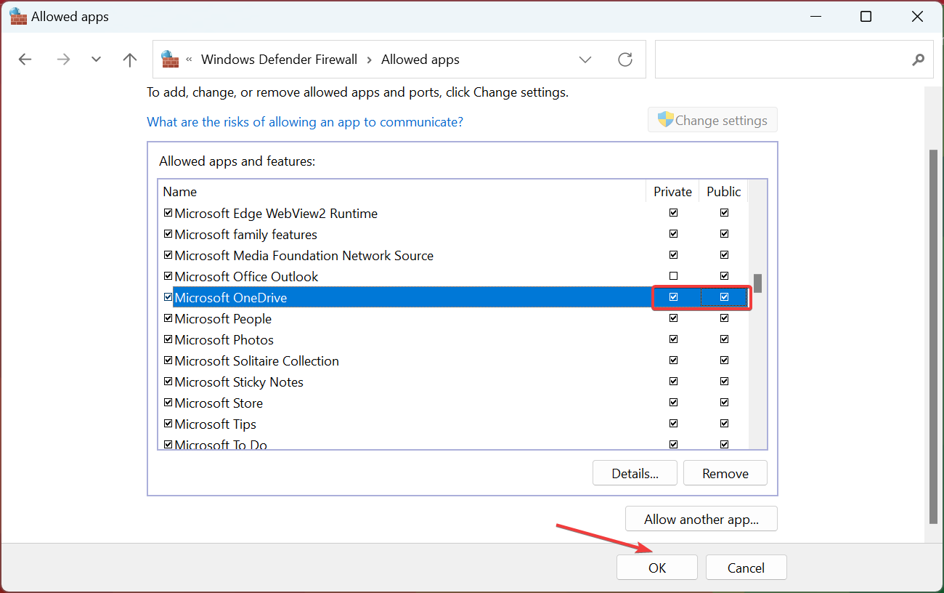Viewport: 944px width, 593px height.
Task: Toggle Public for Microsoft Office Outlook
Action: pos(724,276)
